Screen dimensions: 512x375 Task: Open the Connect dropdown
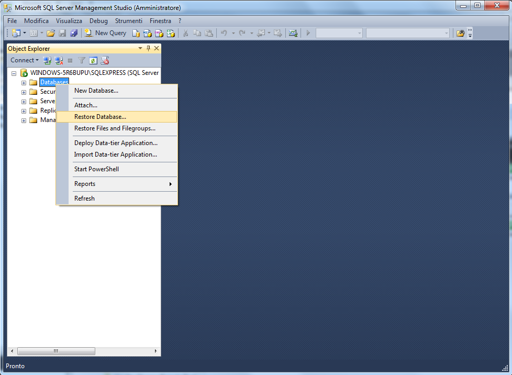pyautogui.click(x=25, y=60)
